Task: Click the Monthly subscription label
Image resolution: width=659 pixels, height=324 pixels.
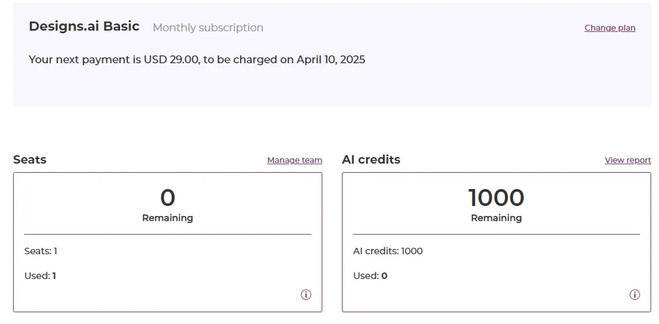Action: (x=208, y=27)
